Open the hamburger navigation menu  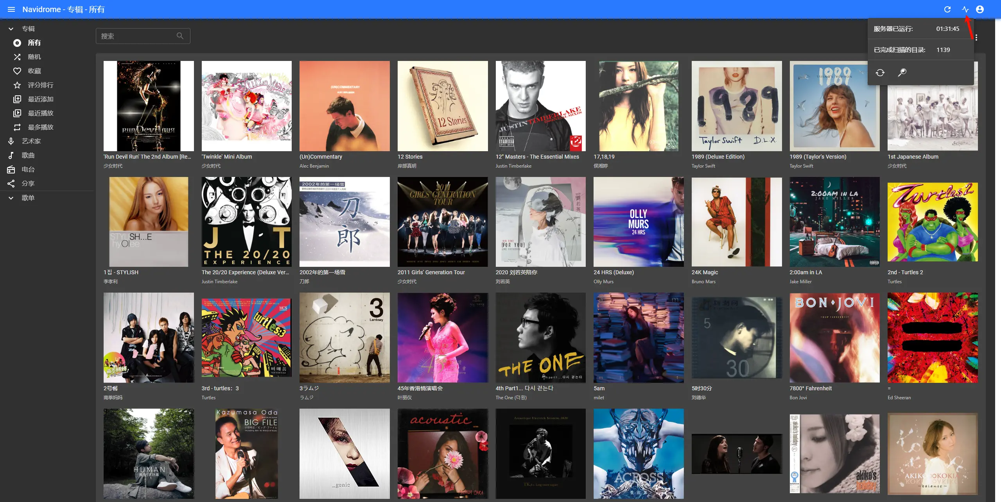(x=11, y=9)
